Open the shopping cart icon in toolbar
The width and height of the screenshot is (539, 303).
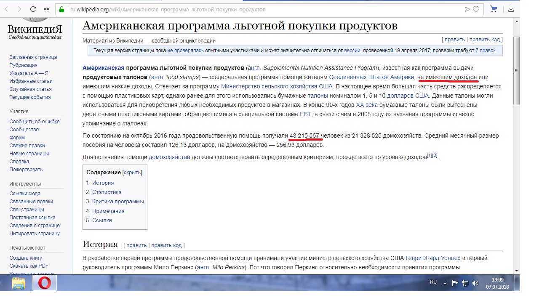494,9
